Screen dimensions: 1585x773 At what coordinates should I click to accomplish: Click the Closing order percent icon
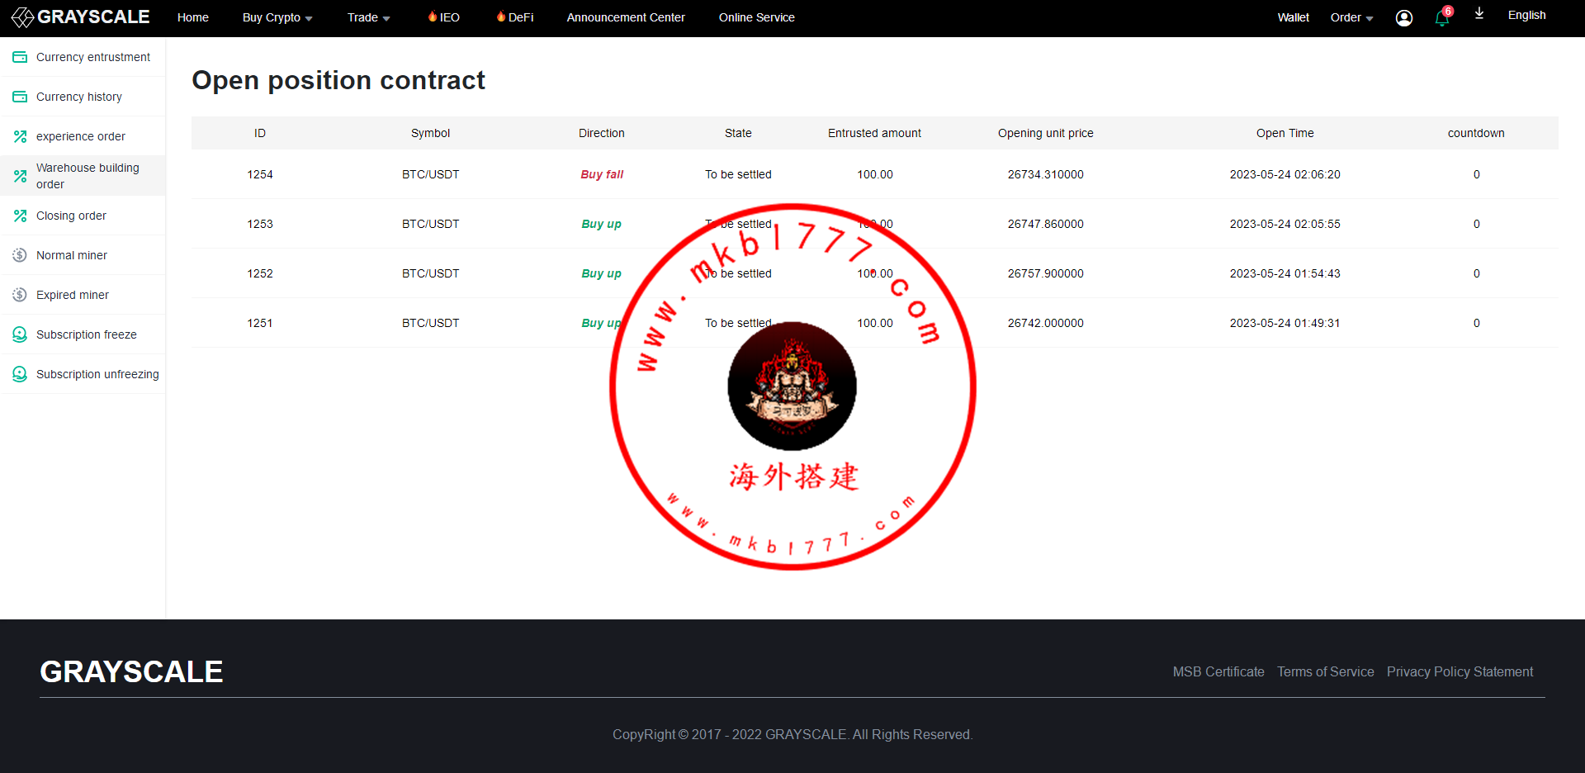20,216
